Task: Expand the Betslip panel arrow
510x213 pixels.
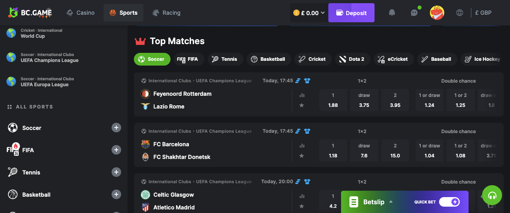Action: point(391,201)
